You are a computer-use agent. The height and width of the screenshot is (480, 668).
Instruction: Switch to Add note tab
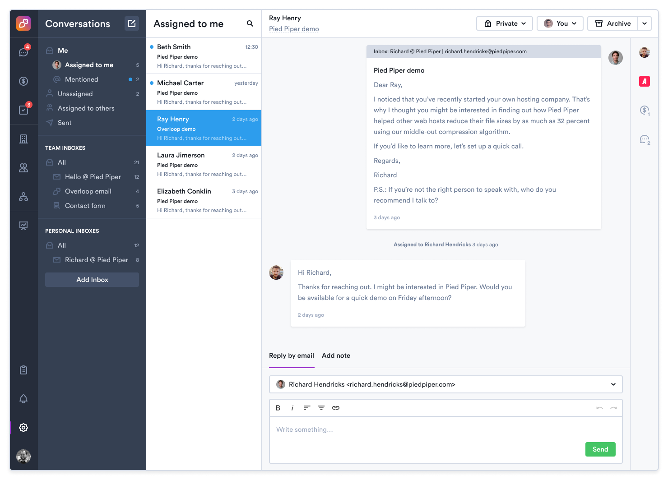pyautogui.click(x=336, y=355)
